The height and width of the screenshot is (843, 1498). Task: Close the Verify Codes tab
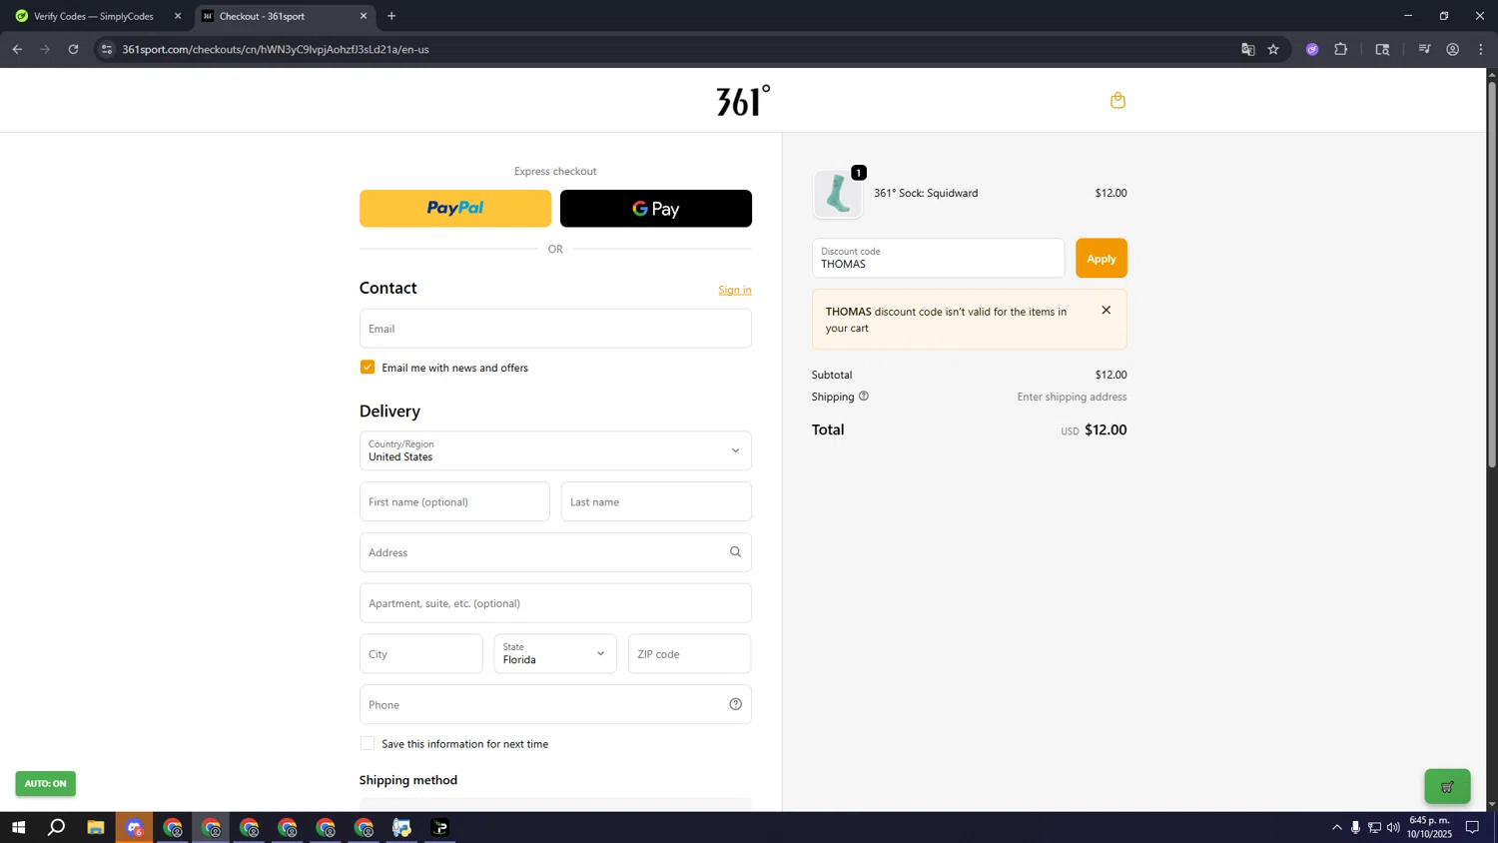tap(178, 16)
